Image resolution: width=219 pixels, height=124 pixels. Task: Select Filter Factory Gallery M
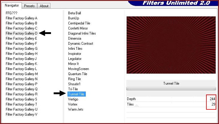click(x=22, y=74)
